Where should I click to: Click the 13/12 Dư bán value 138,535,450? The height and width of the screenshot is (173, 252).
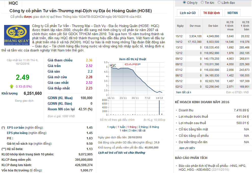click(x=211, y=47)
